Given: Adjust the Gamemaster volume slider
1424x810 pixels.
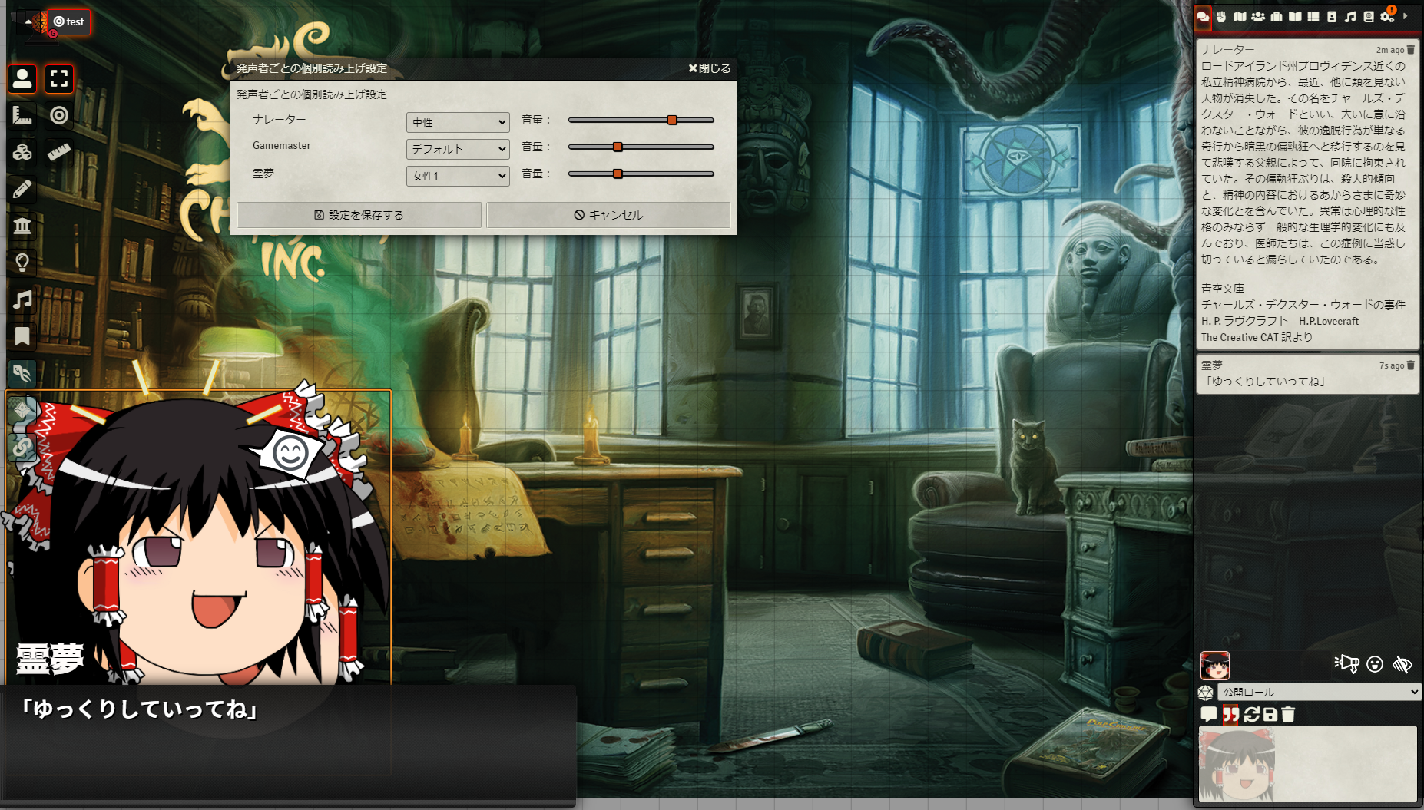Looking at the screenshot, I should click(x=641, y=147).
